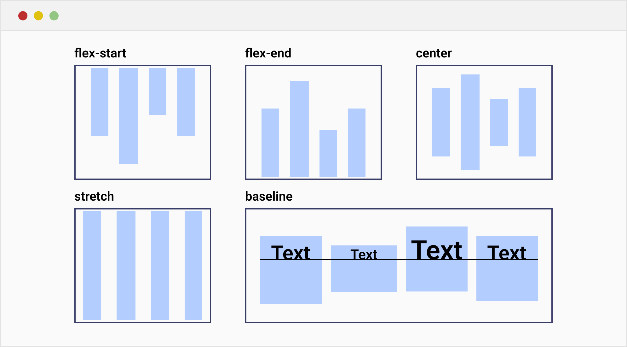Viewport: 627px width, 347px height.
Task: Select the baseline heading
Action: pos(269,197)
